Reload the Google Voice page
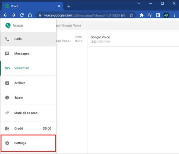This screenshot has width=179, height=154. point(22,15)
